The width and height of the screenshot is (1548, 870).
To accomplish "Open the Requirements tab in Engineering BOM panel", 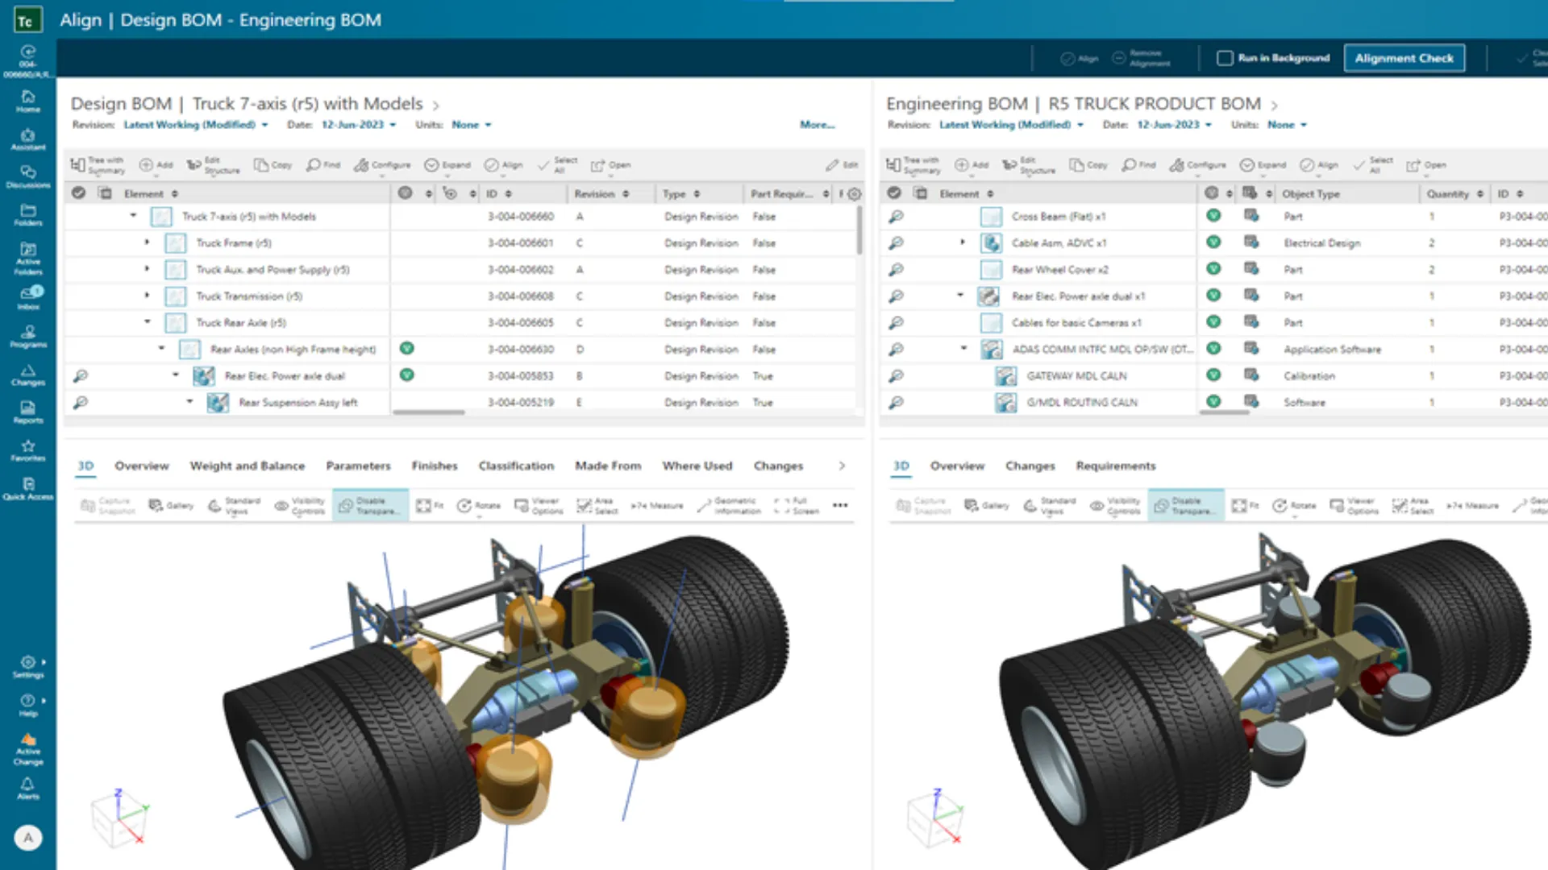I will [1116, 466].
